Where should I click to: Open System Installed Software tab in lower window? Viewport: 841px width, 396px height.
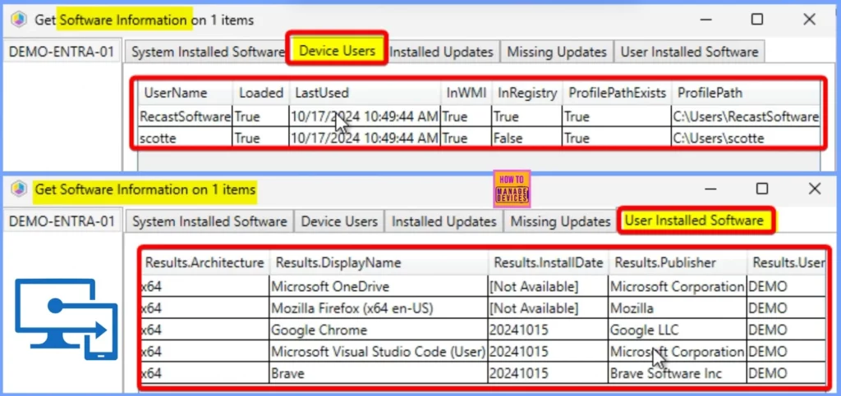(x=209, y=221)
